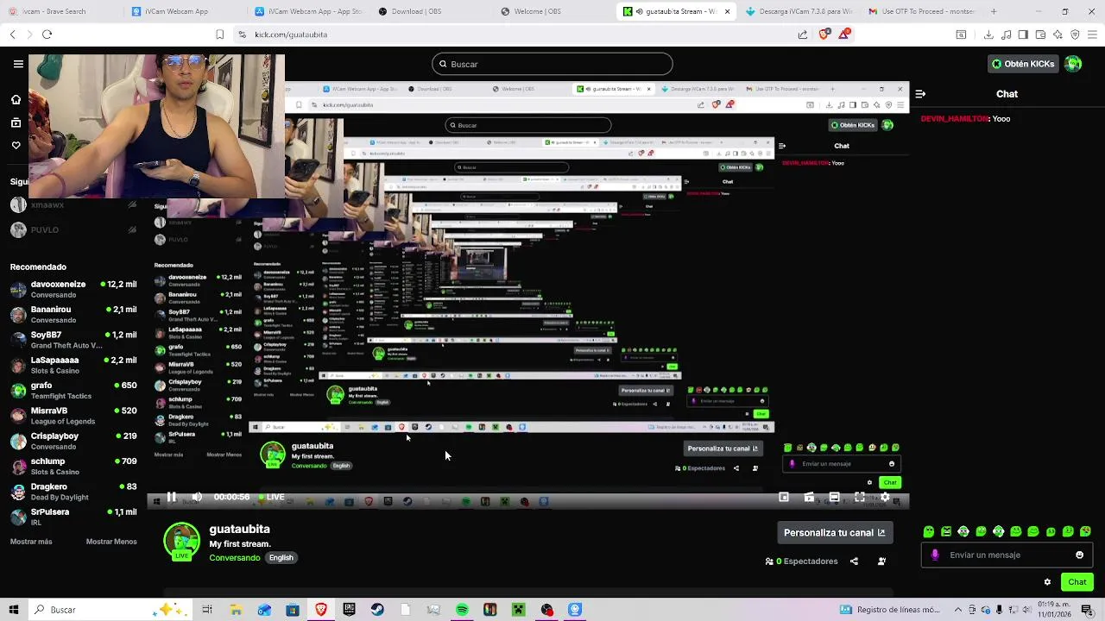1105x621 pixels.
Task: Toggle theater mode in the player
Action: coord(834,497)
